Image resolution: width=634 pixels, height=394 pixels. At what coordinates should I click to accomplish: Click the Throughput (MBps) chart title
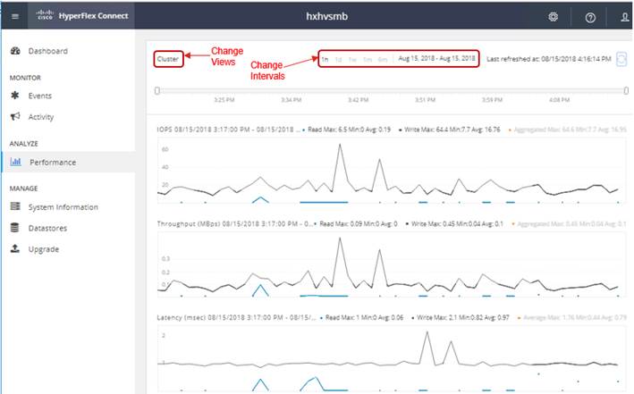[x=233, y=223]
